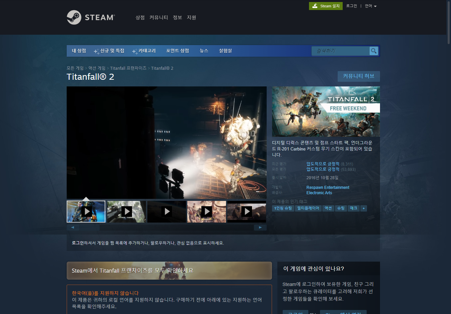Click the 액션 게임 breadcrumb link
The image size is (451, 314).
pyautogui.click(x=97, y=68)
